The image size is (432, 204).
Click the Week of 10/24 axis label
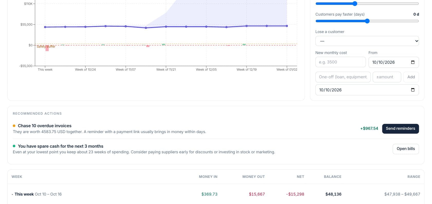[85, 70]
